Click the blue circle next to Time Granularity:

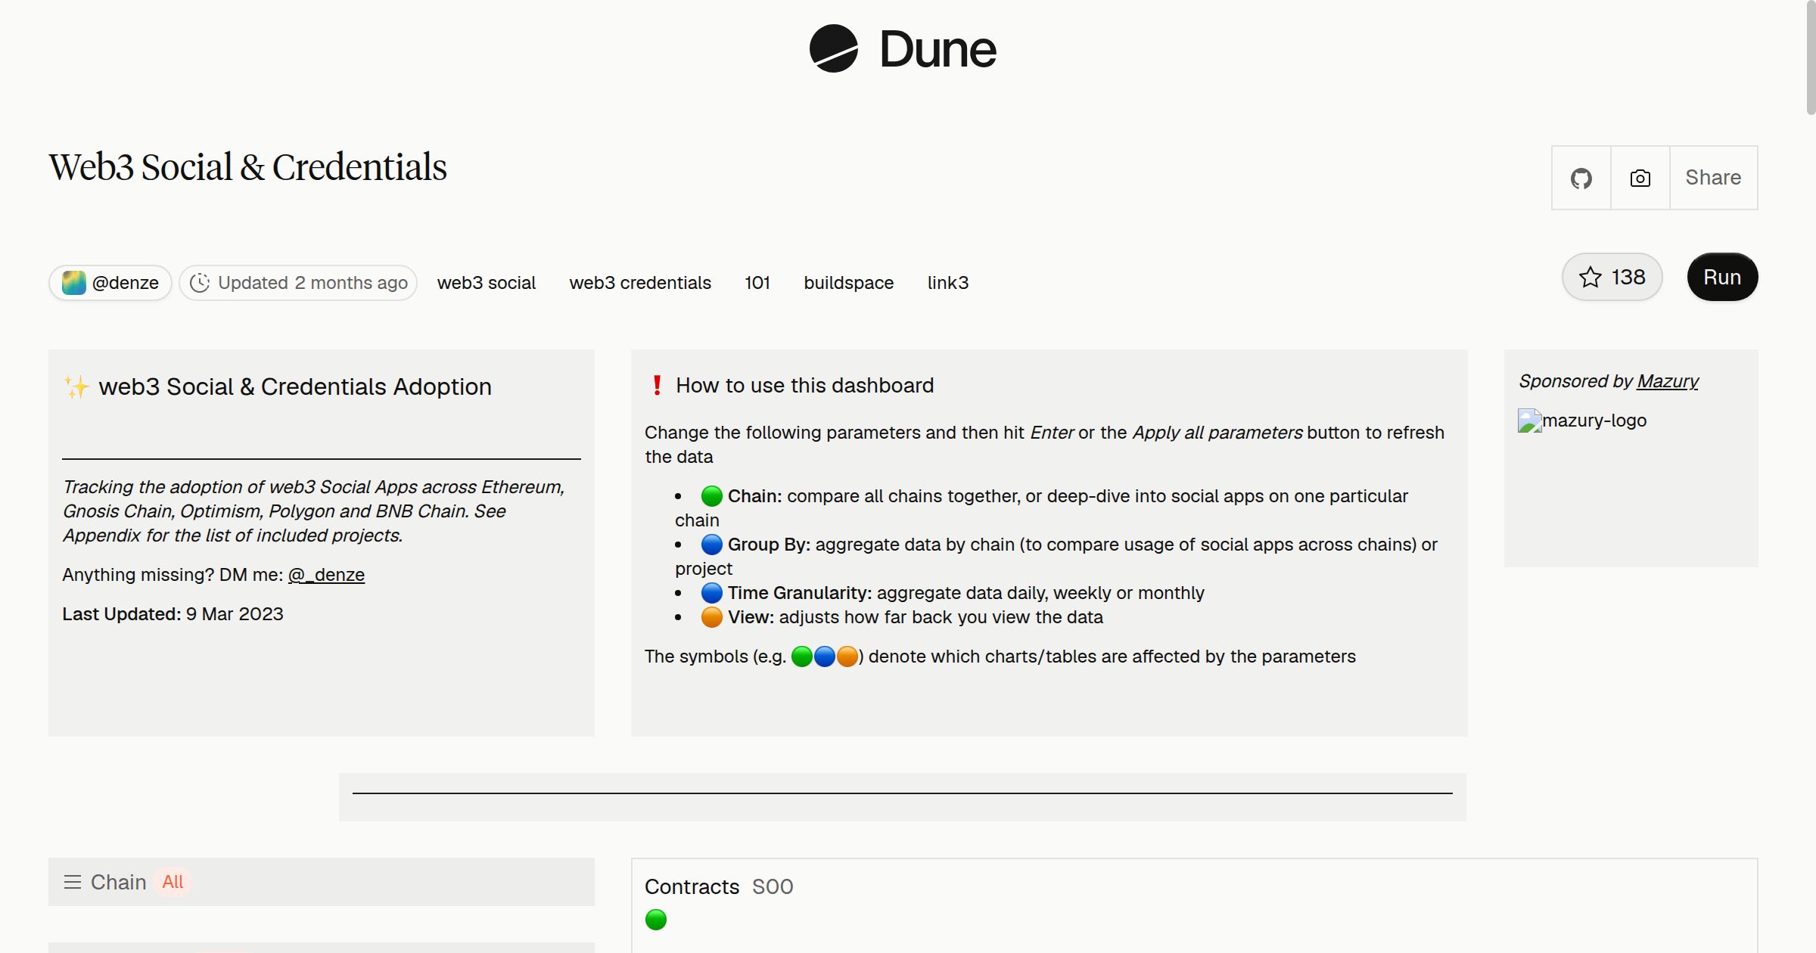coord(711,593)
